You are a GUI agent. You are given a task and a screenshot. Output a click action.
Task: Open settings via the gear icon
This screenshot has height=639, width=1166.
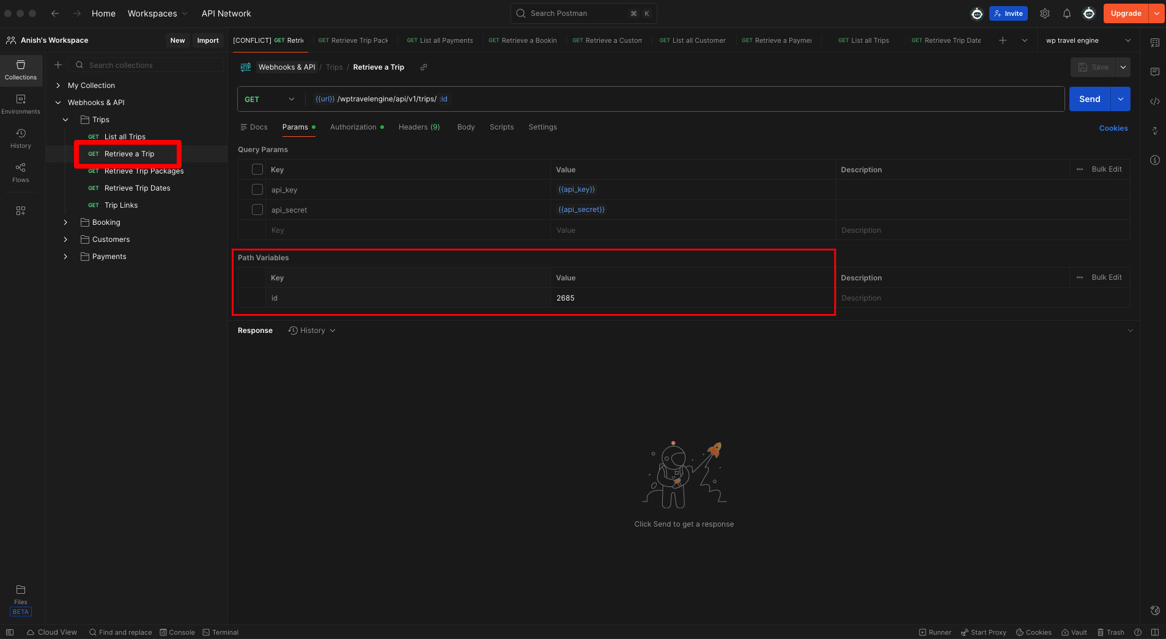[1045, 13]
